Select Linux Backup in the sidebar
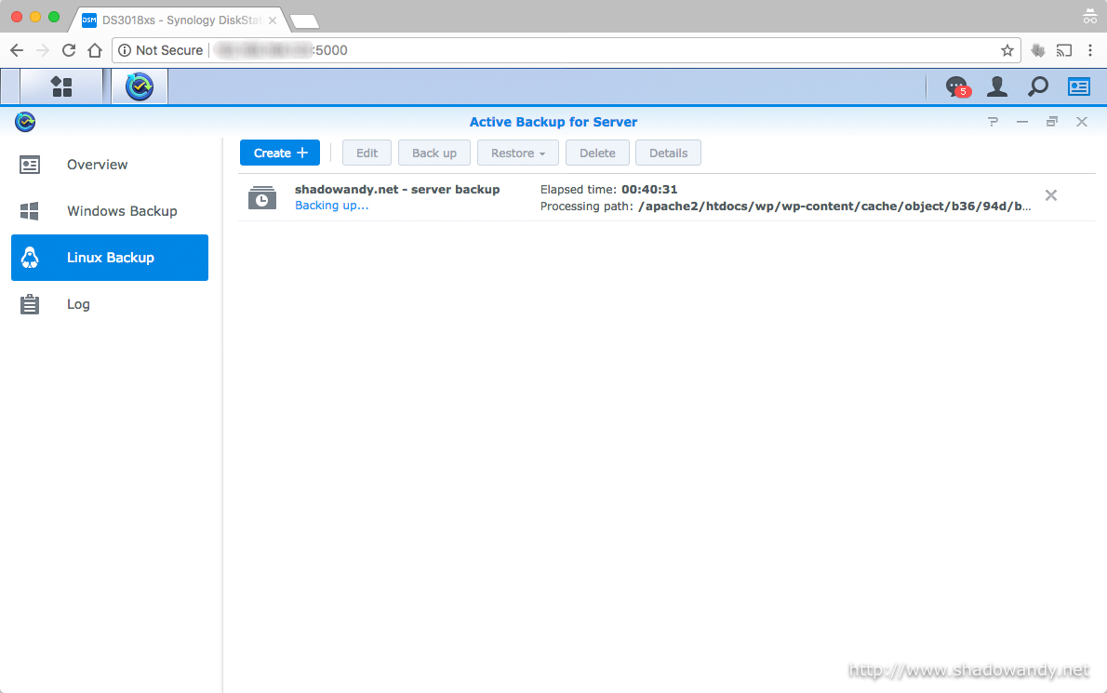This screenshot has width=1107, height=693. 110,258
